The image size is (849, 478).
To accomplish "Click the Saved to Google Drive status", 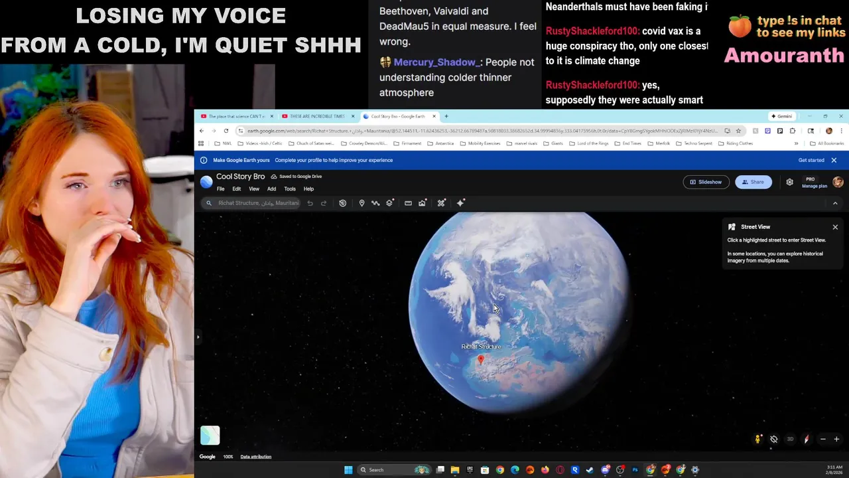I will pyautogui.click(x=296, y=177).
